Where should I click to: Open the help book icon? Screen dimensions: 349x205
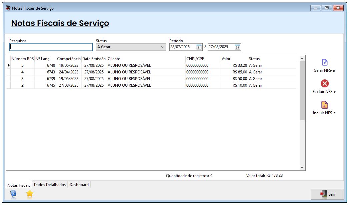point(13,193)
